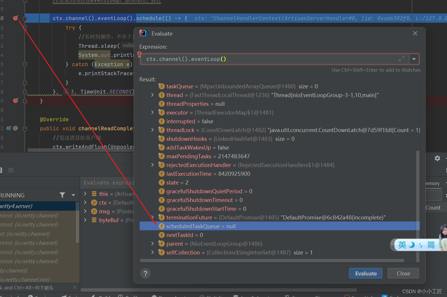Close the Evaluate dialog with the X
The width and height of the screenshot is (447, 297).
click(x=415, y=33)
